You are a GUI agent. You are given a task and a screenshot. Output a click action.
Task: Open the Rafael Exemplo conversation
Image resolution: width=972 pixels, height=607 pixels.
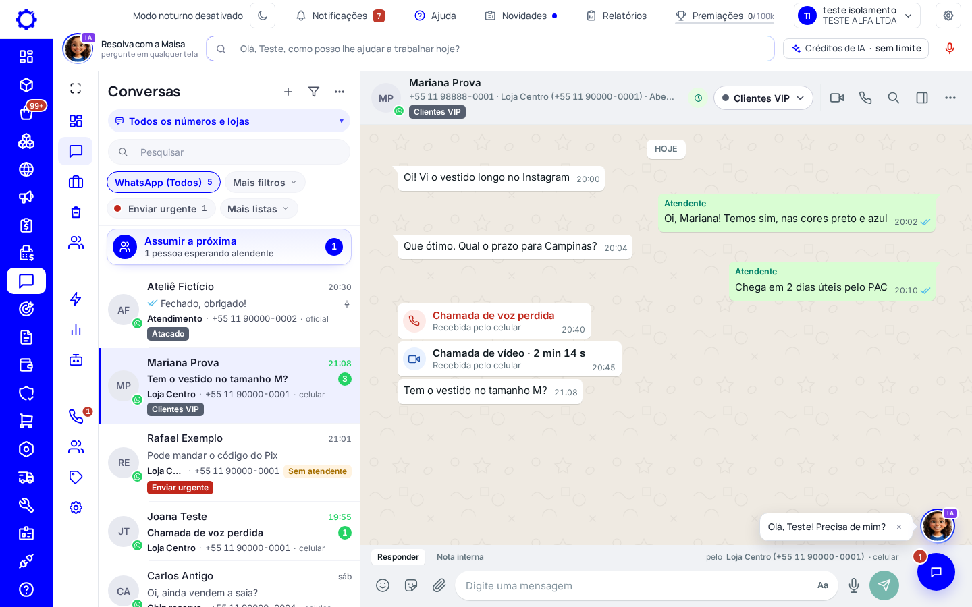point(229,463)
